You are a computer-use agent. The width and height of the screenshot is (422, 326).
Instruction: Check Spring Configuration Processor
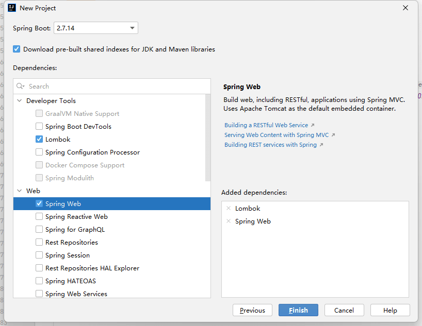click(x=39, y=152)
